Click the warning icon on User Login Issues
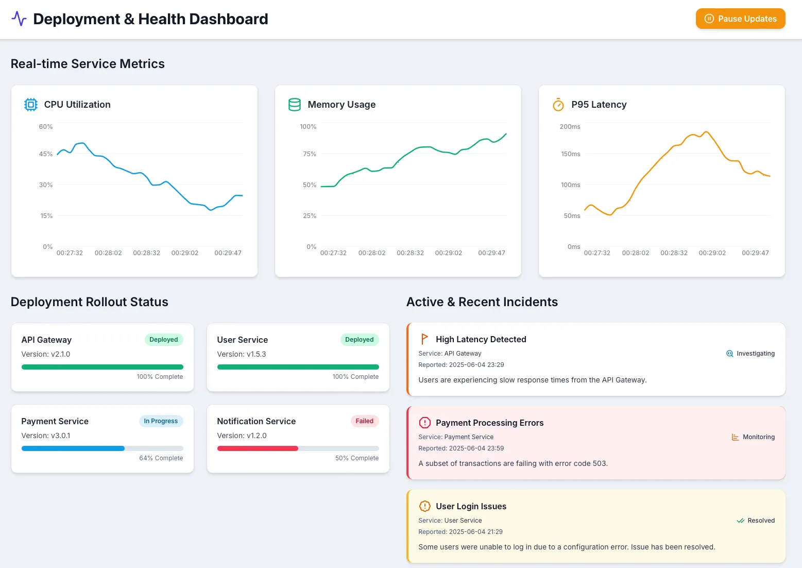The image size is (802, 568). 424,506
